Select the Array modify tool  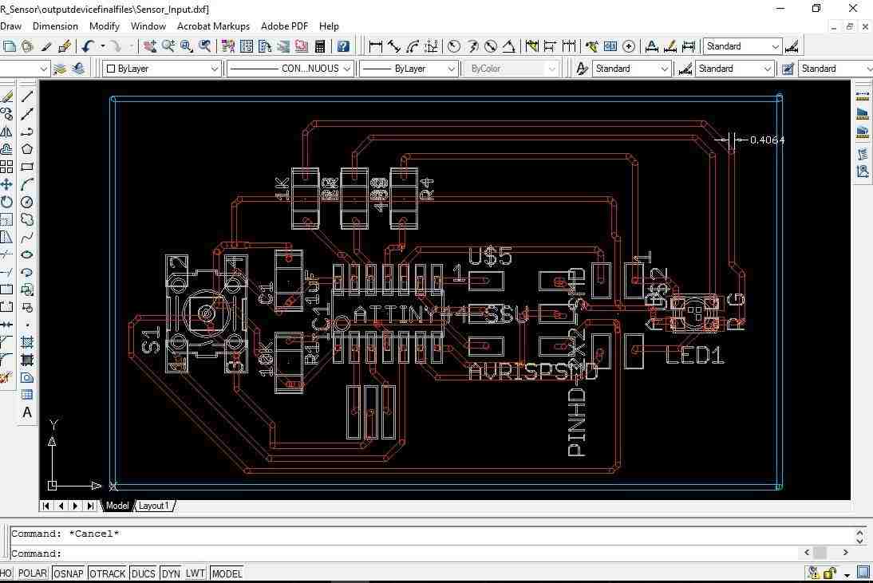tap(6, 167)
